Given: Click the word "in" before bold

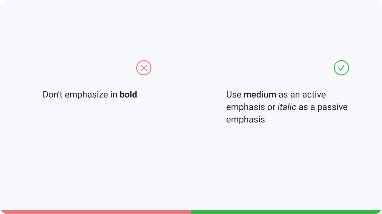Looking at the screenshot, I should pos(114,95).
